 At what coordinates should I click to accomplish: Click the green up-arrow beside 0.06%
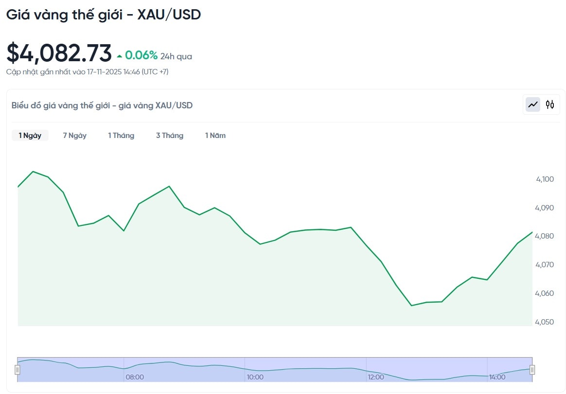119,56
